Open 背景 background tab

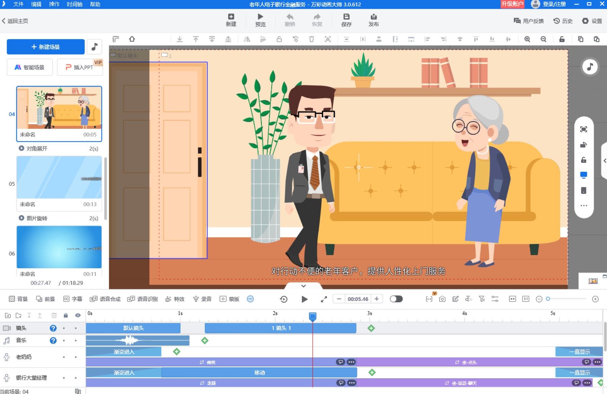(18, 299)
